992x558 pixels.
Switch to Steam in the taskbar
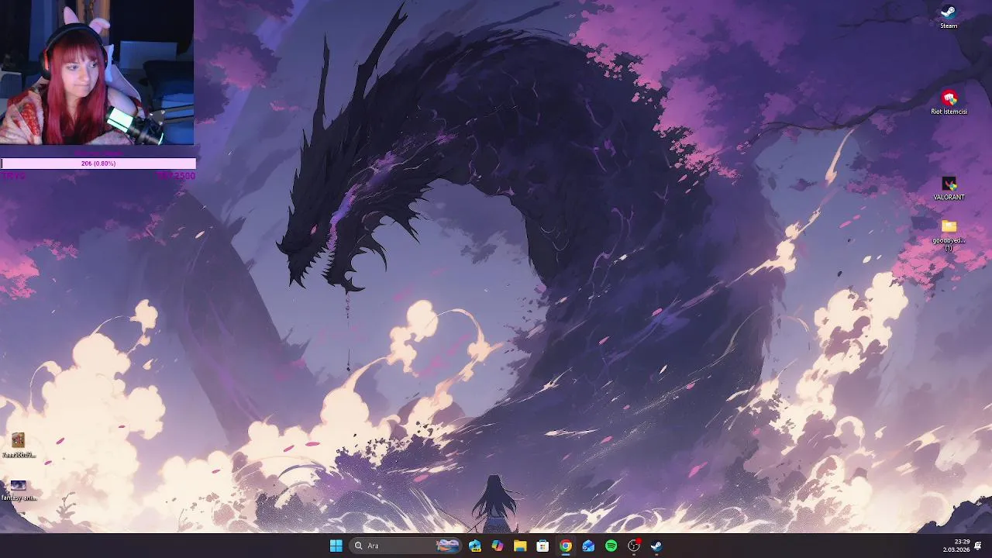coord(656,546)
